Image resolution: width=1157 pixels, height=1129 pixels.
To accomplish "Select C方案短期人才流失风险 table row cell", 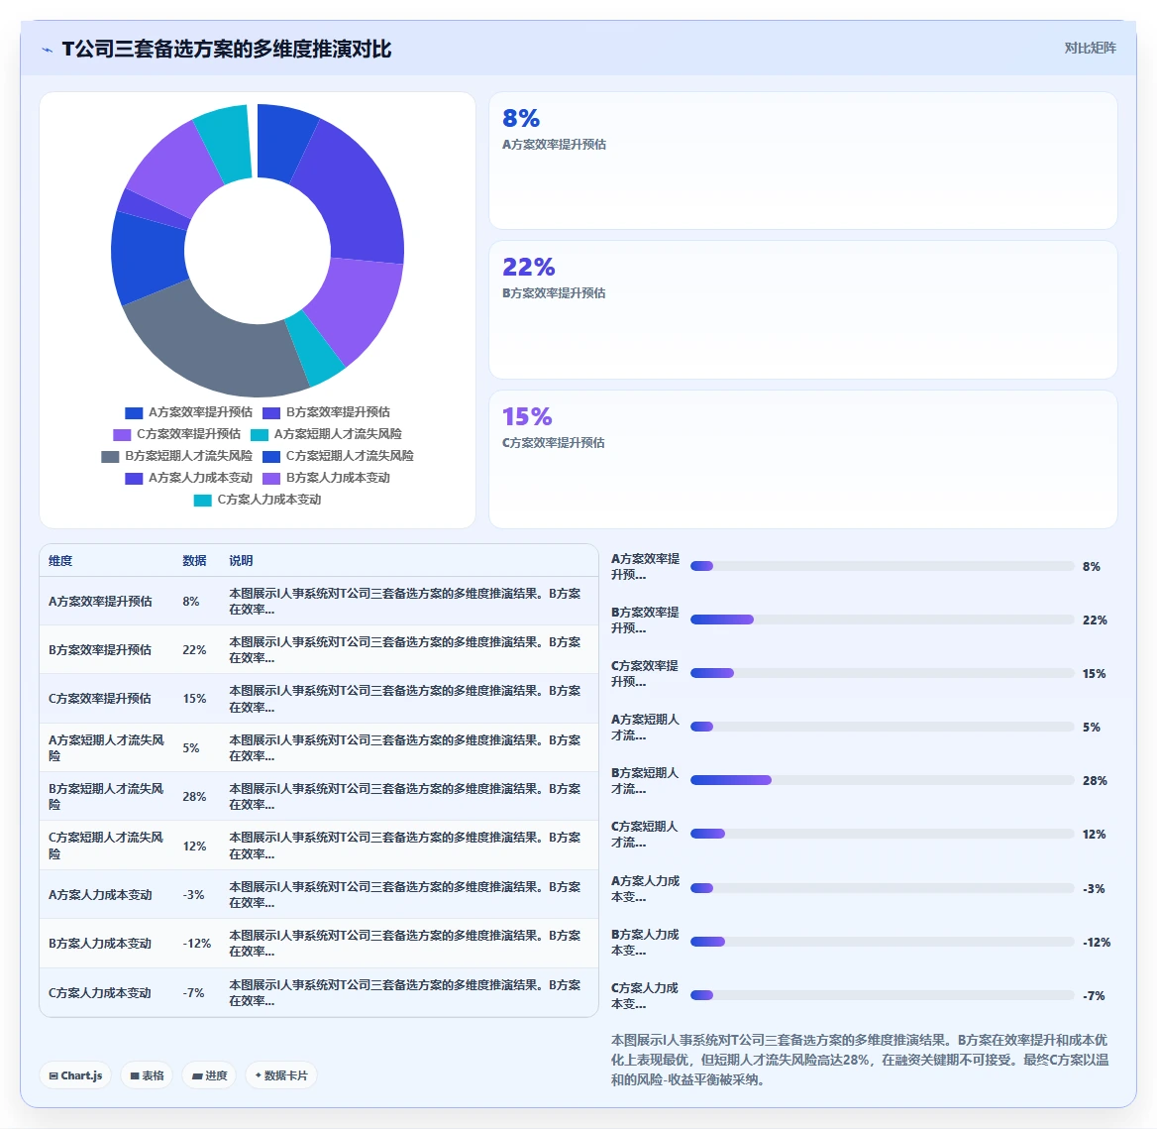I will tap(106, 846).
